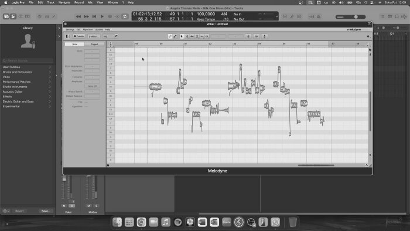This screenshot has width=410, height=231.
Task: Click the Attack Speed field
Action: pos(92,91)
